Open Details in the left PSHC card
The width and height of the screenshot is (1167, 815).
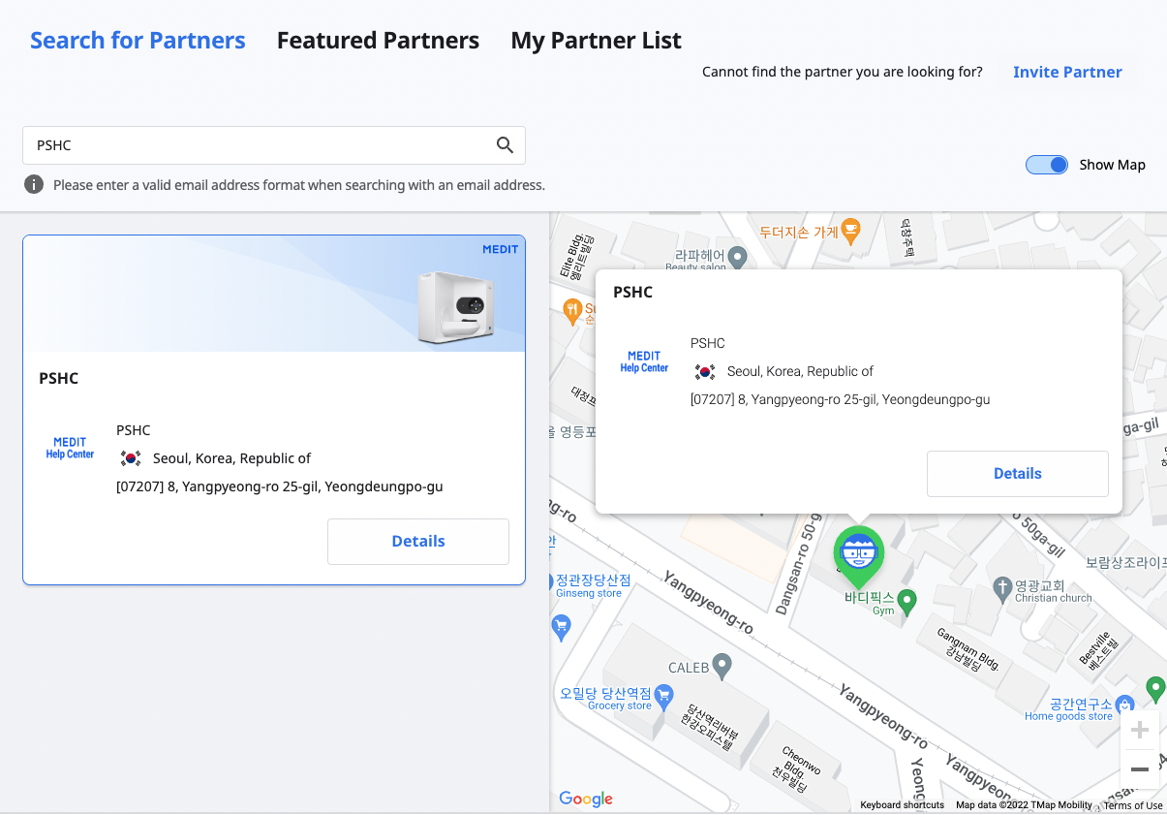tap(418, 542)
